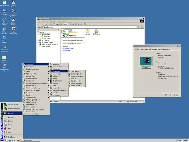The height and width of the screenshot is (142, 189).
Task: Switch to the Hardware Profiles tab
Action: (x=156, y=49)
